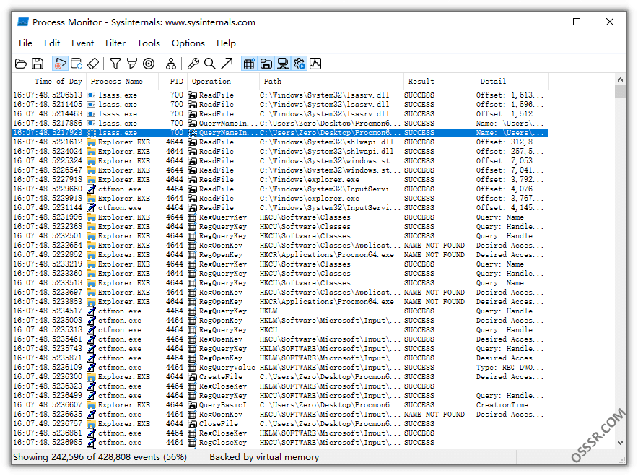
Task: Click the Event properties wrench icon
Action: [193, 64]
